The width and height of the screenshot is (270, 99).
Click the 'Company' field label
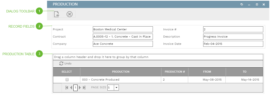tap(60, 44)
